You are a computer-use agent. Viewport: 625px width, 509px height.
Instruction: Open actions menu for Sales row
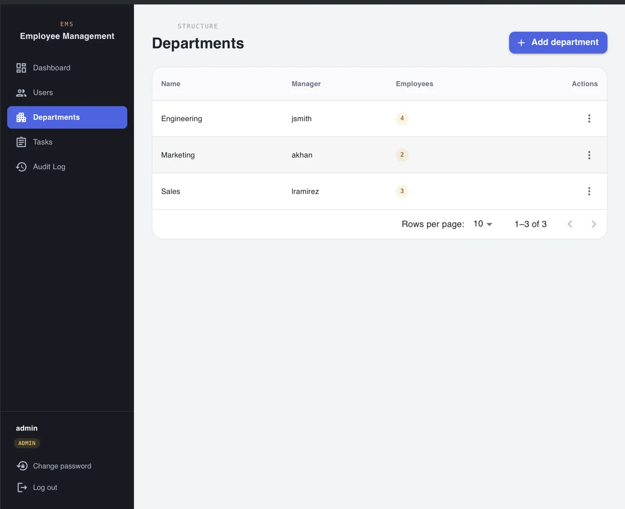coord(589,191)
